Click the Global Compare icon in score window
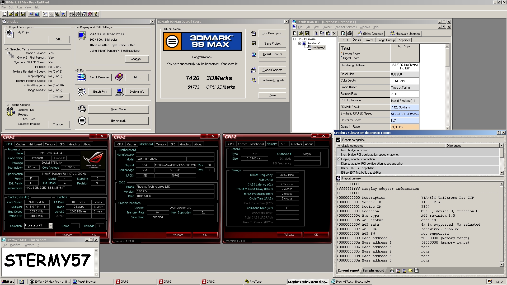This screenshot has width=507, height=285. [253, 70]
